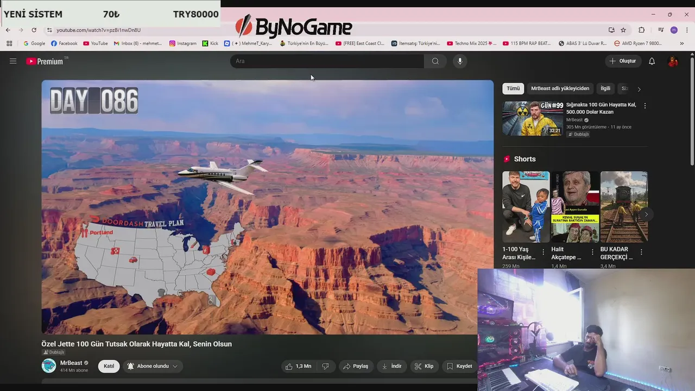Click the İndir download button
Screen dimensions: 695x391
coord(391,366)
